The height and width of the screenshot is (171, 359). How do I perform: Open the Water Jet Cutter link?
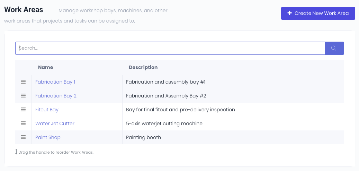tap(55, 123)
